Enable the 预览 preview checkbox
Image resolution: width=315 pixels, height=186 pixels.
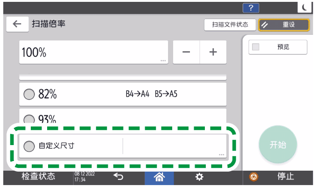click(255, 47)
